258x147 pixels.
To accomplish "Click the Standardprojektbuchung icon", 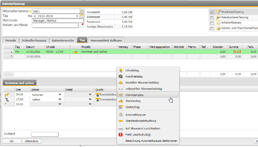I will point(121,121).
